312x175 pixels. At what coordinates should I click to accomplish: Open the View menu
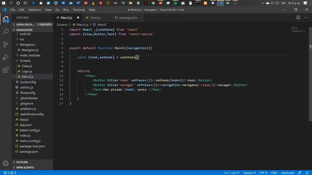pos(48,10)
